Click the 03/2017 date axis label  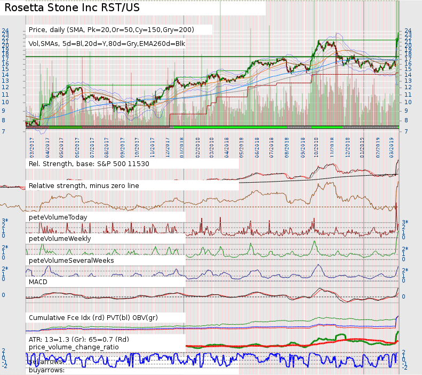32,148
